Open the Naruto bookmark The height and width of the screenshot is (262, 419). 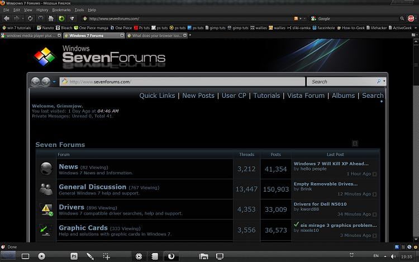coord(45,28)
